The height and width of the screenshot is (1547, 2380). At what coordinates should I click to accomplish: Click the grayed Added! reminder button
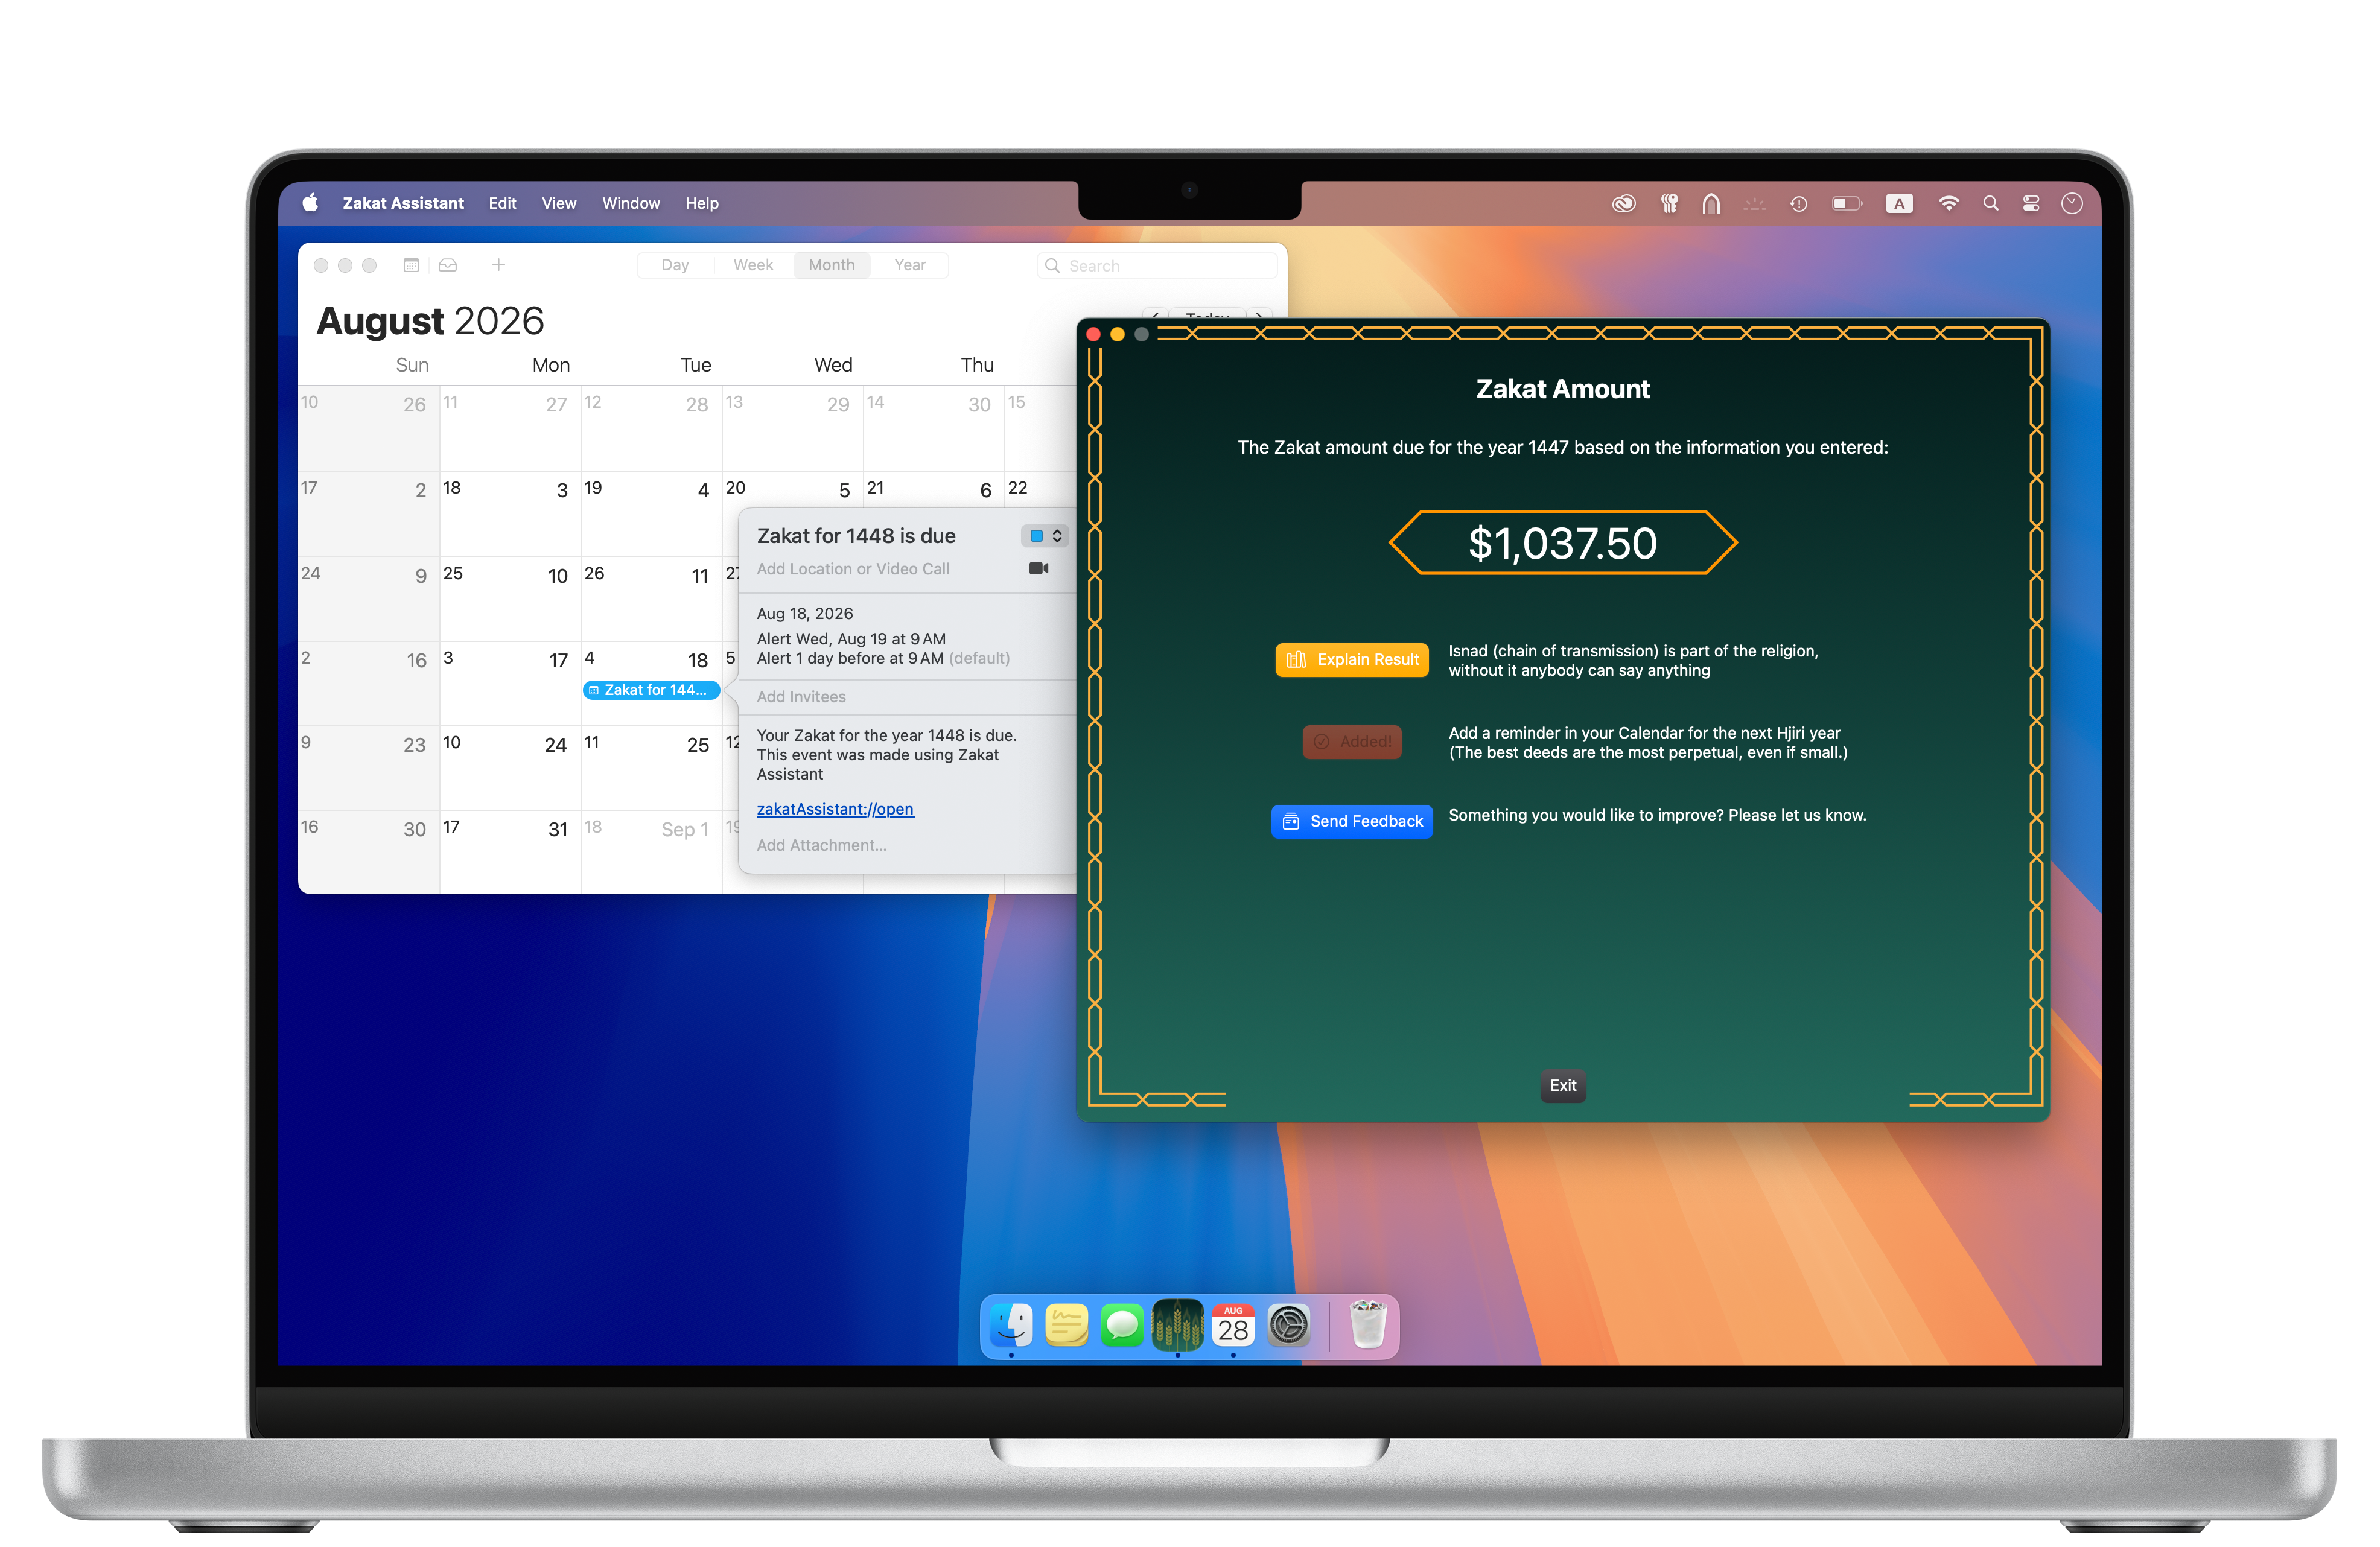(1351, 741)
